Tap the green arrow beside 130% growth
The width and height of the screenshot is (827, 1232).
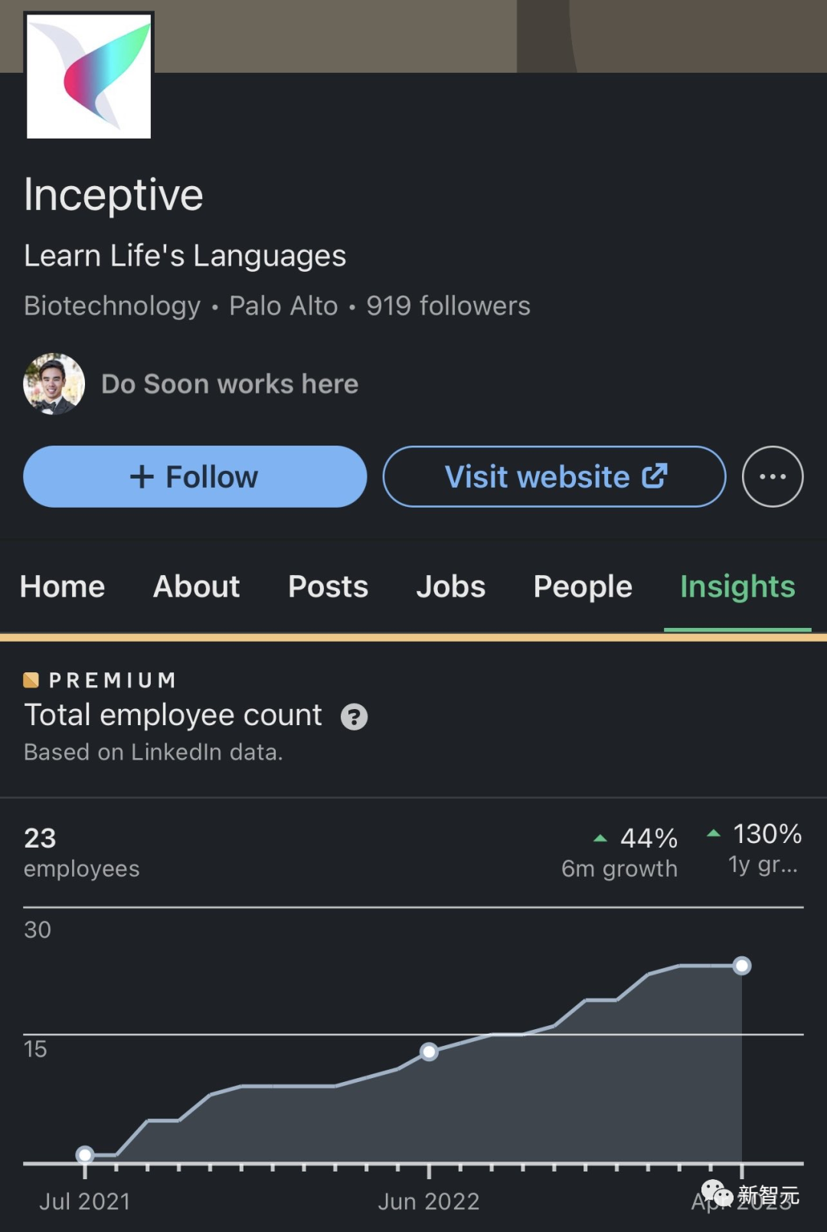point(713,833)
